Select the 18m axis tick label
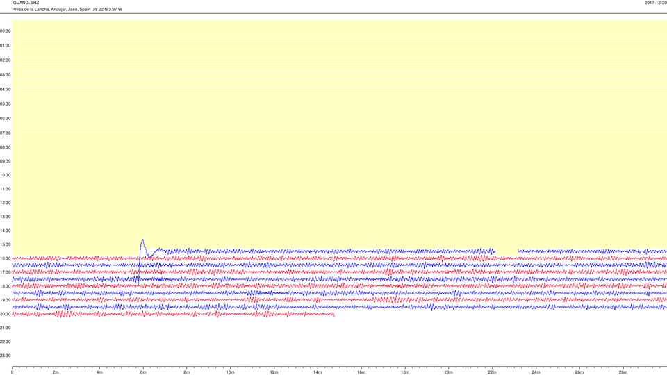667x375 pixels. 405,372
